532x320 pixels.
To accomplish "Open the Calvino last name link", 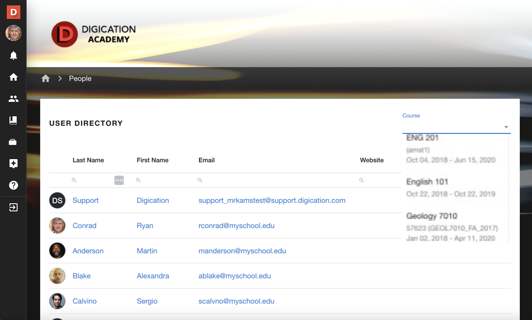I will pyautogui.click(x=84, y=301).
